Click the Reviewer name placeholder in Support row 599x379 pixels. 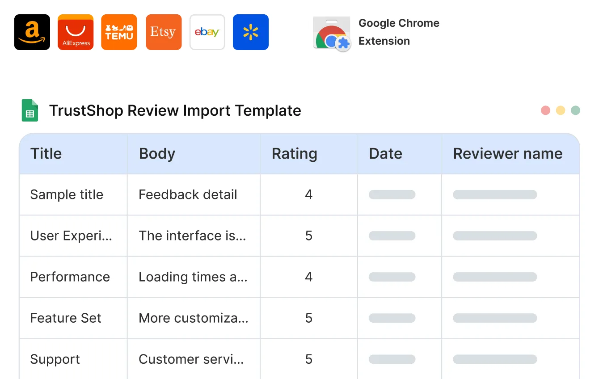(x=495, y=359)
